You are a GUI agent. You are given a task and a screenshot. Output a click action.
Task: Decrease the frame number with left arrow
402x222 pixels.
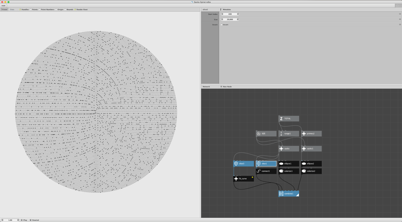(x=2, y=220)
